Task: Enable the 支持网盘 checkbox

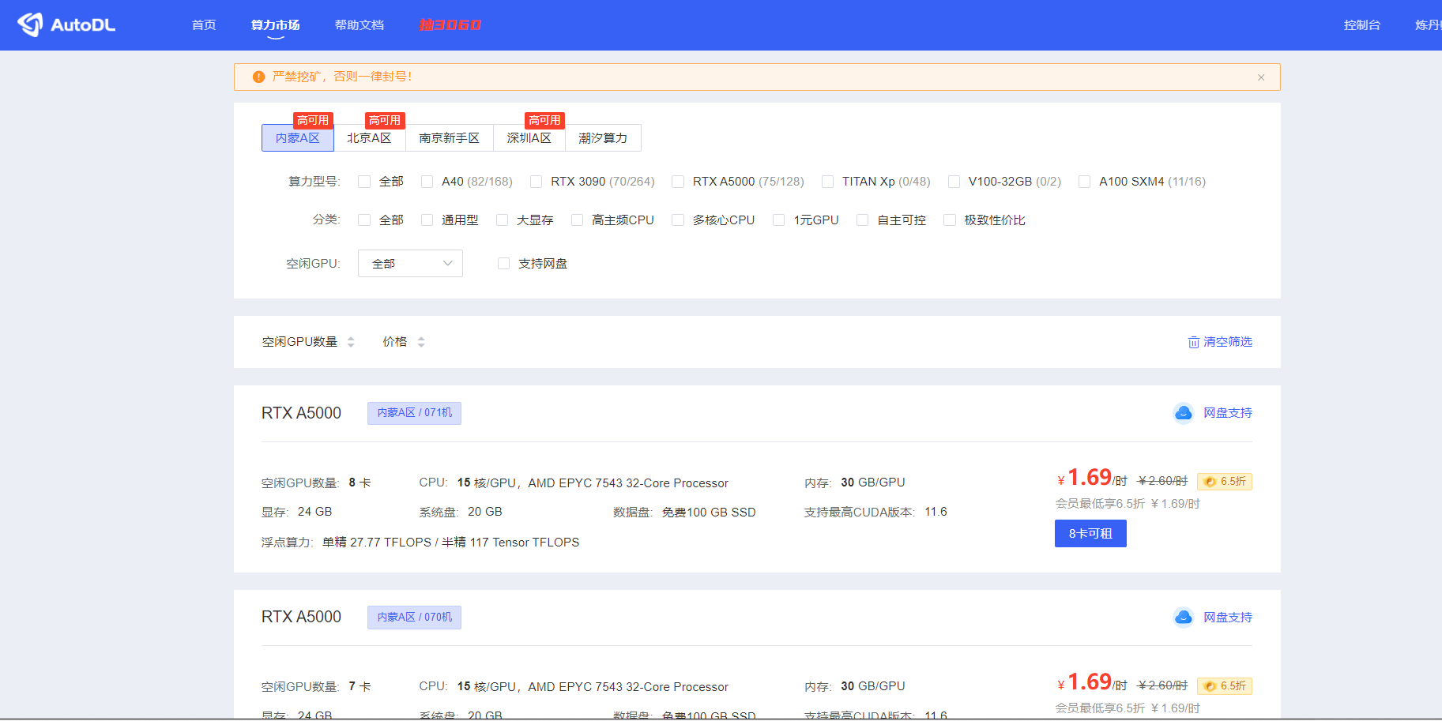Action: (503, 264)
